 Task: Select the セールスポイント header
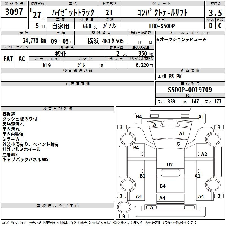(x=190, y=33)
